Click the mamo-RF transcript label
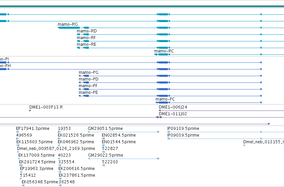The width and height of the screenshot is (284, 187). pos(86,38)
